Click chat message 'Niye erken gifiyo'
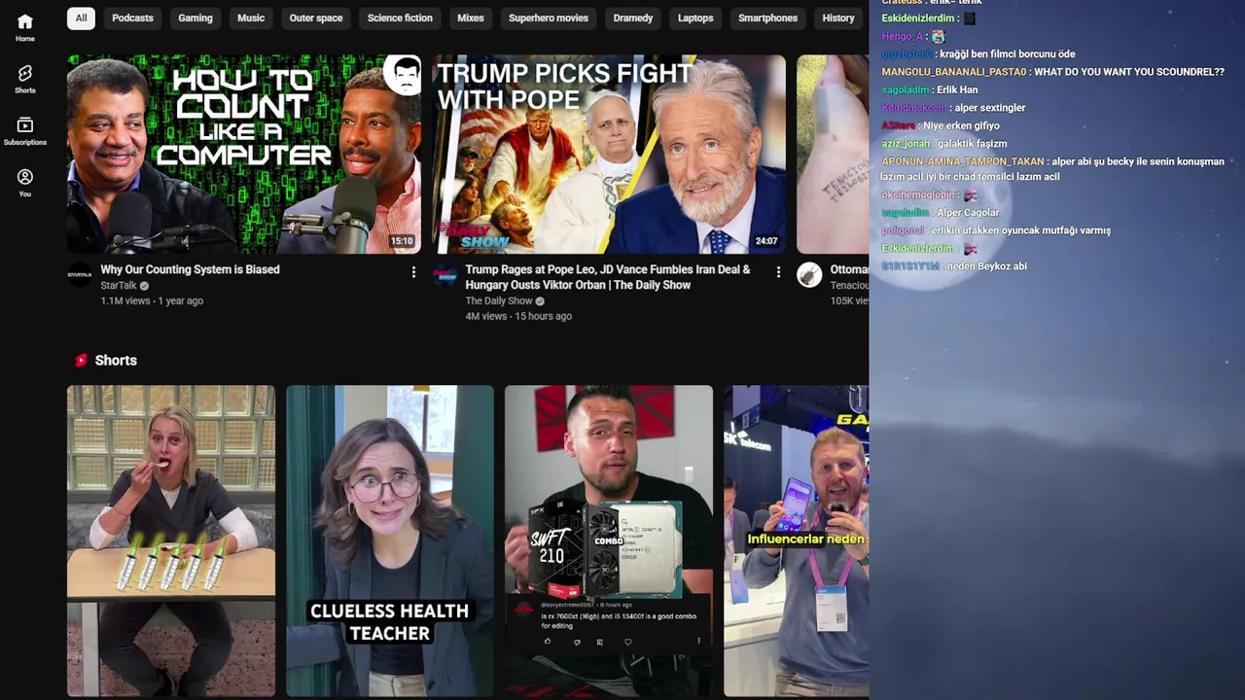 click(961, 125)
